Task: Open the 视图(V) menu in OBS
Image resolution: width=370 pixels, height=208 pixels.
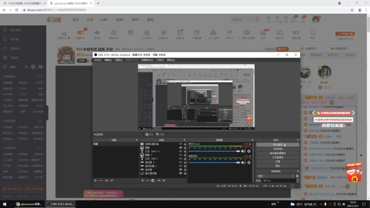Action: coord(119,60)
